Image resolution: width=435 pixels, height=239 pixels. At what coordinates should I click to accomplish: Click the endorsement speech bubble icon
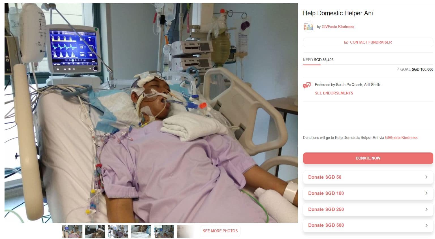(307, 85)
